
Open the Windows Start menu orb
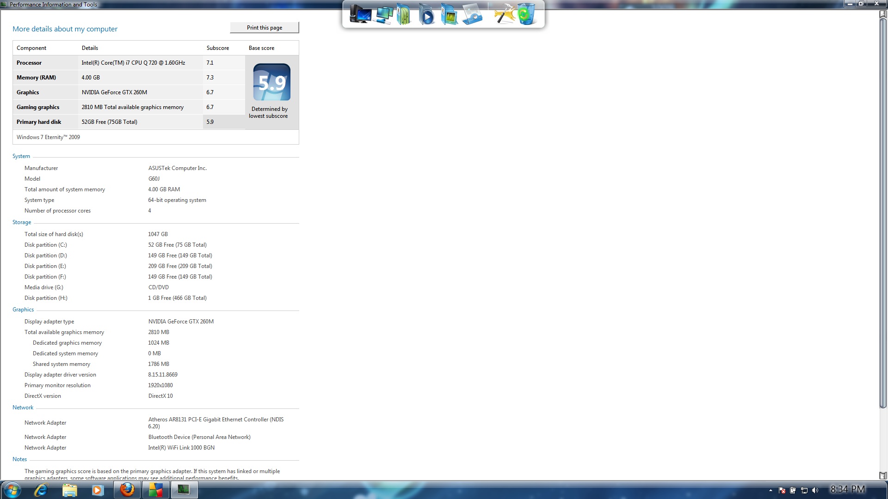click(x=12, y=490)
